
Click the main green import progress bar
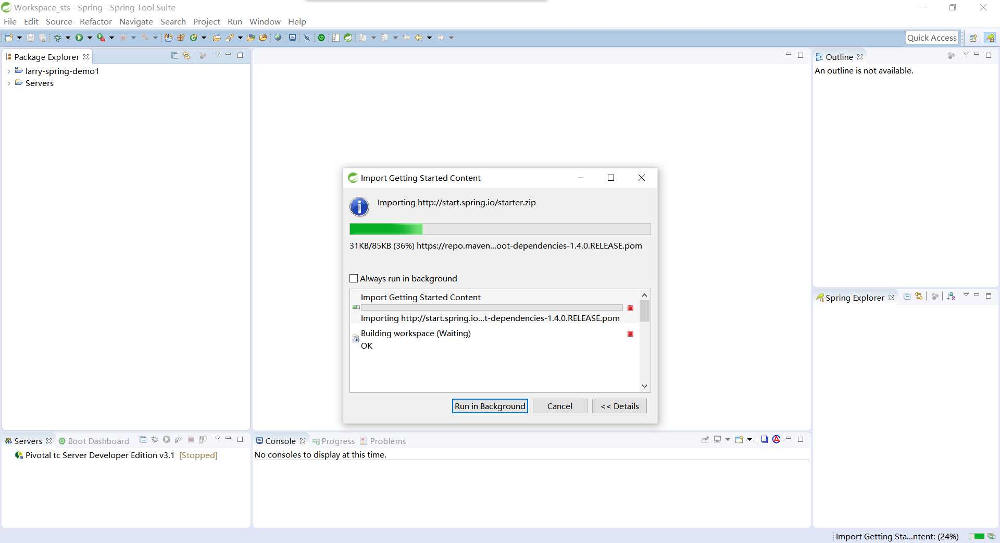pyautogui.click(x=500, y=229)
